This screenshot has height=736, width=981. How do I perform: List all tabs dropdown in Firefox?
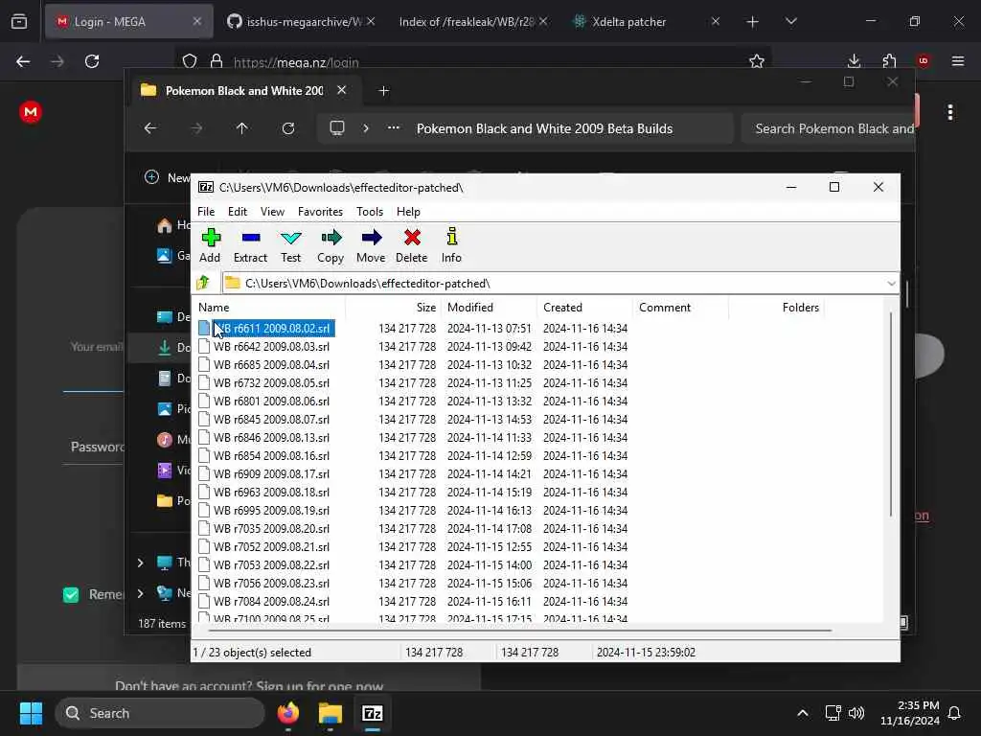tap(790, 22)
